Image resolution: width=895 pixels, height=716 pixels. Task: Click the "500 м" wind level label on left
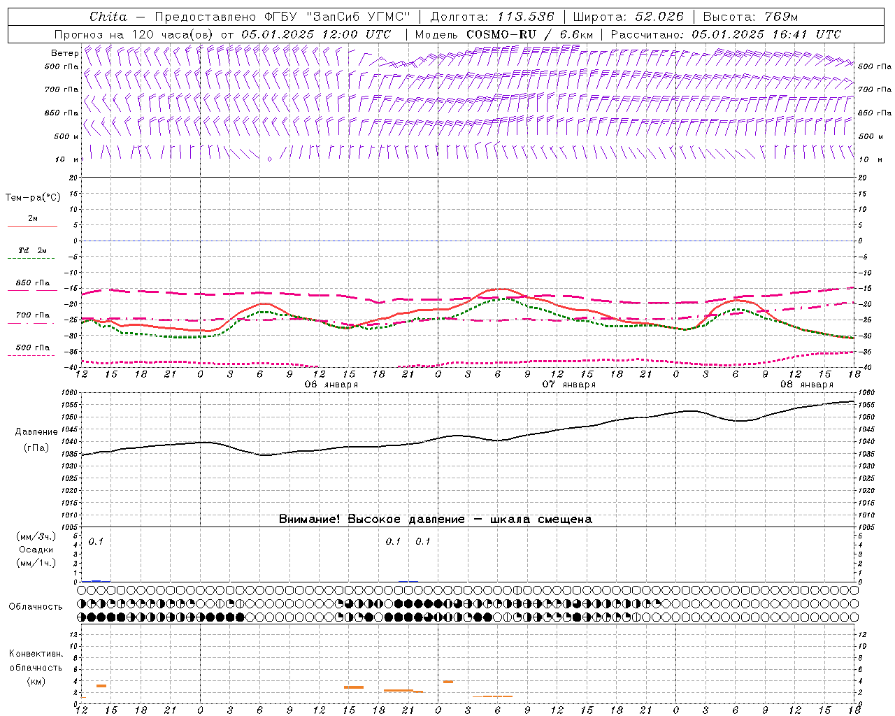click(66, 136)
